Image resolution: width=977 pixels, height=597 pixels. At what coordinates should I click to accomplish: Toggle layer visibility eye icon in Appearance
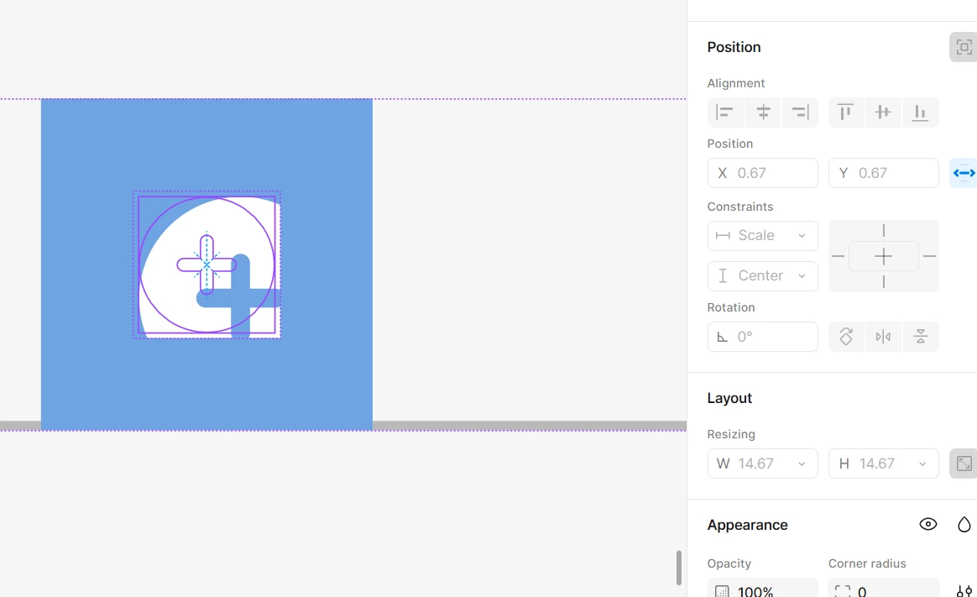(x=927, y=524)
